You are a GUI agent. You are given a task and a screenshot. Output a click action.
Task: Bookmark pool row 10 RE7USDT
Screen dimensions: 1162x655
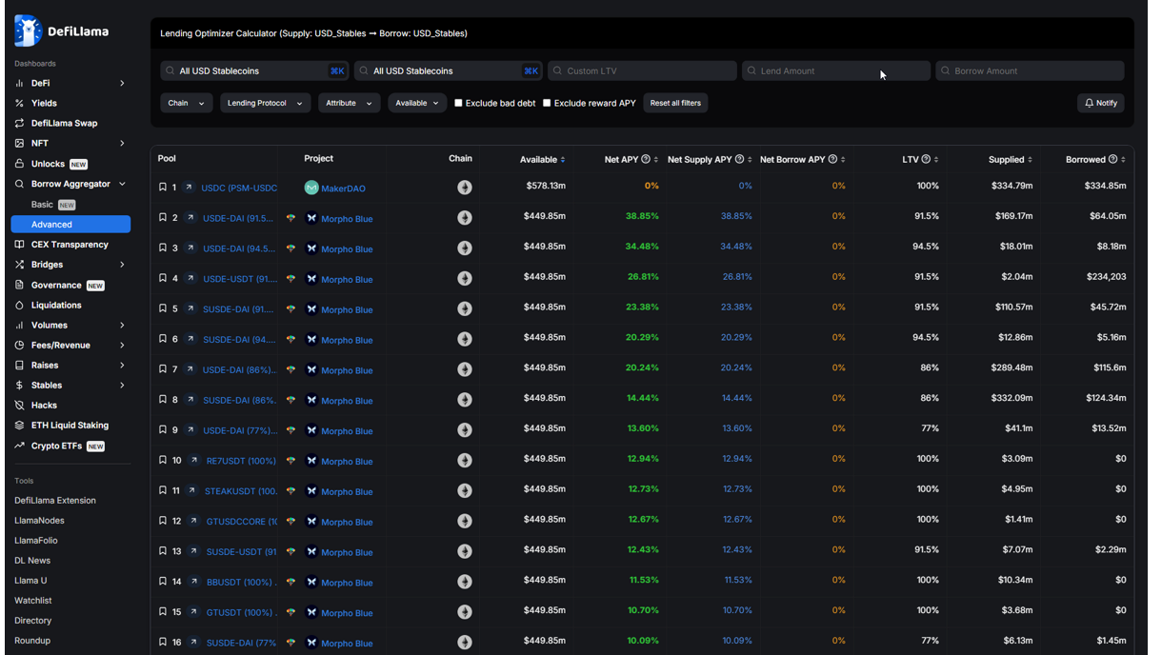163,461
